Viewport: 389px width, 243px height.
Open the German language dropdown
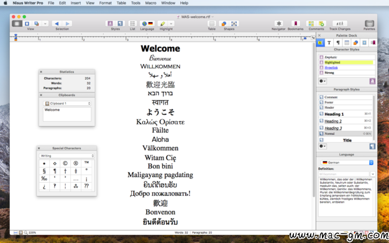pos(347,162)
